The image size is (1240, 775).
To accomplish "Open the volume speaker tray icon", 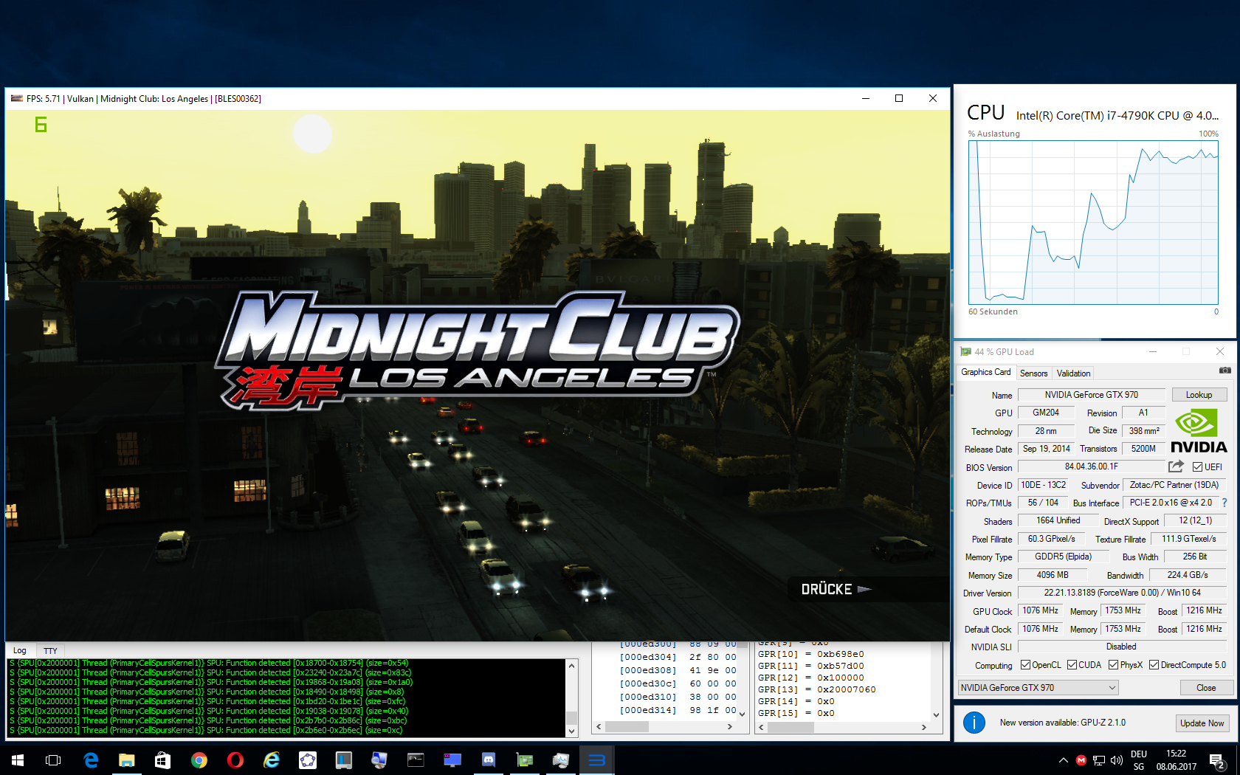I will 1116,760.
